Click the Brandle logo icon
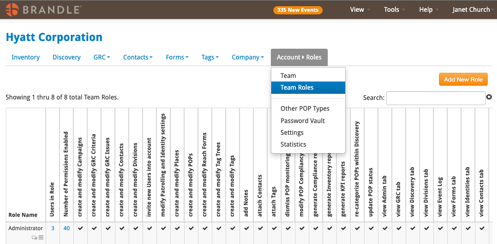Viewport: 497px width, 244px height. click(12, 10)
